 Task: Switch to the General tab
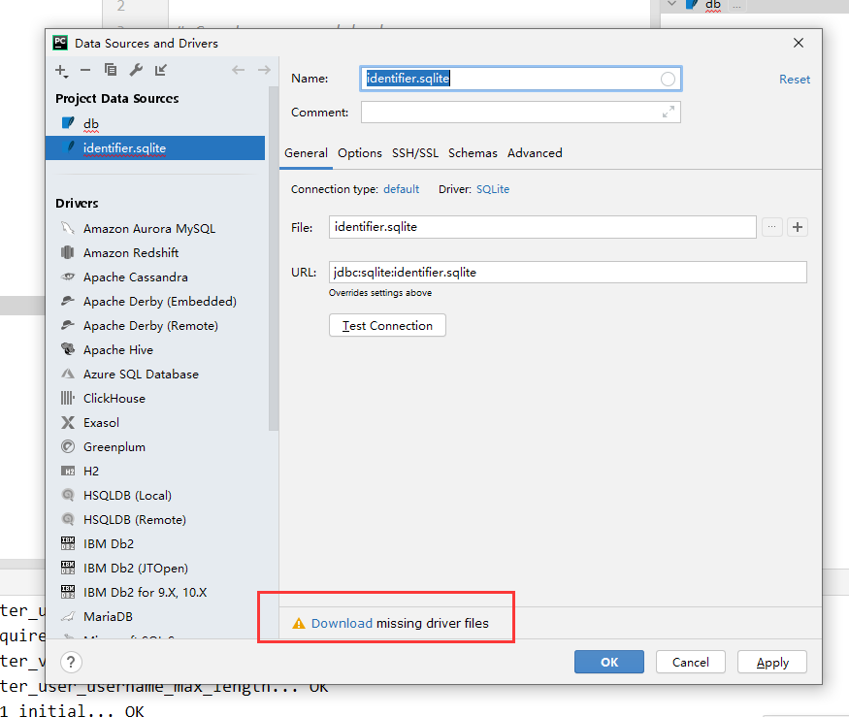click(x=306, y=153)
